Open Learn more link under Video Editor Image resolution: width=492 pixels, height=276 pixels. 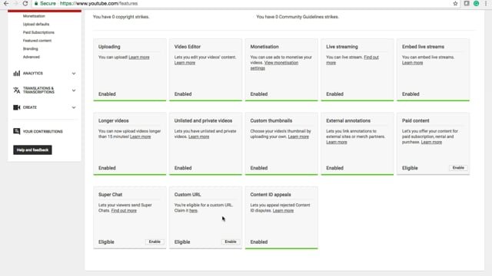[x=184, y=63]
